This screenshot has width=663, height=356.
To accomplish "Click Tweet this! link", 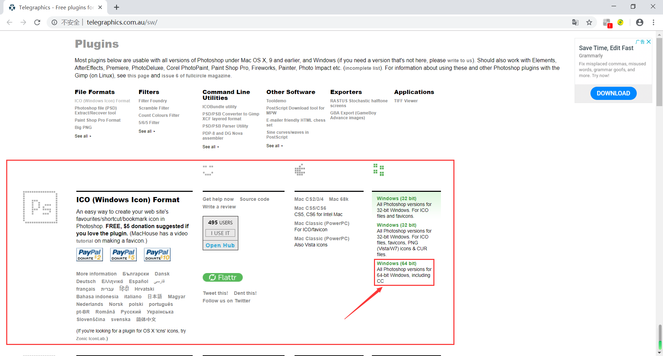I will pos(215,293).
